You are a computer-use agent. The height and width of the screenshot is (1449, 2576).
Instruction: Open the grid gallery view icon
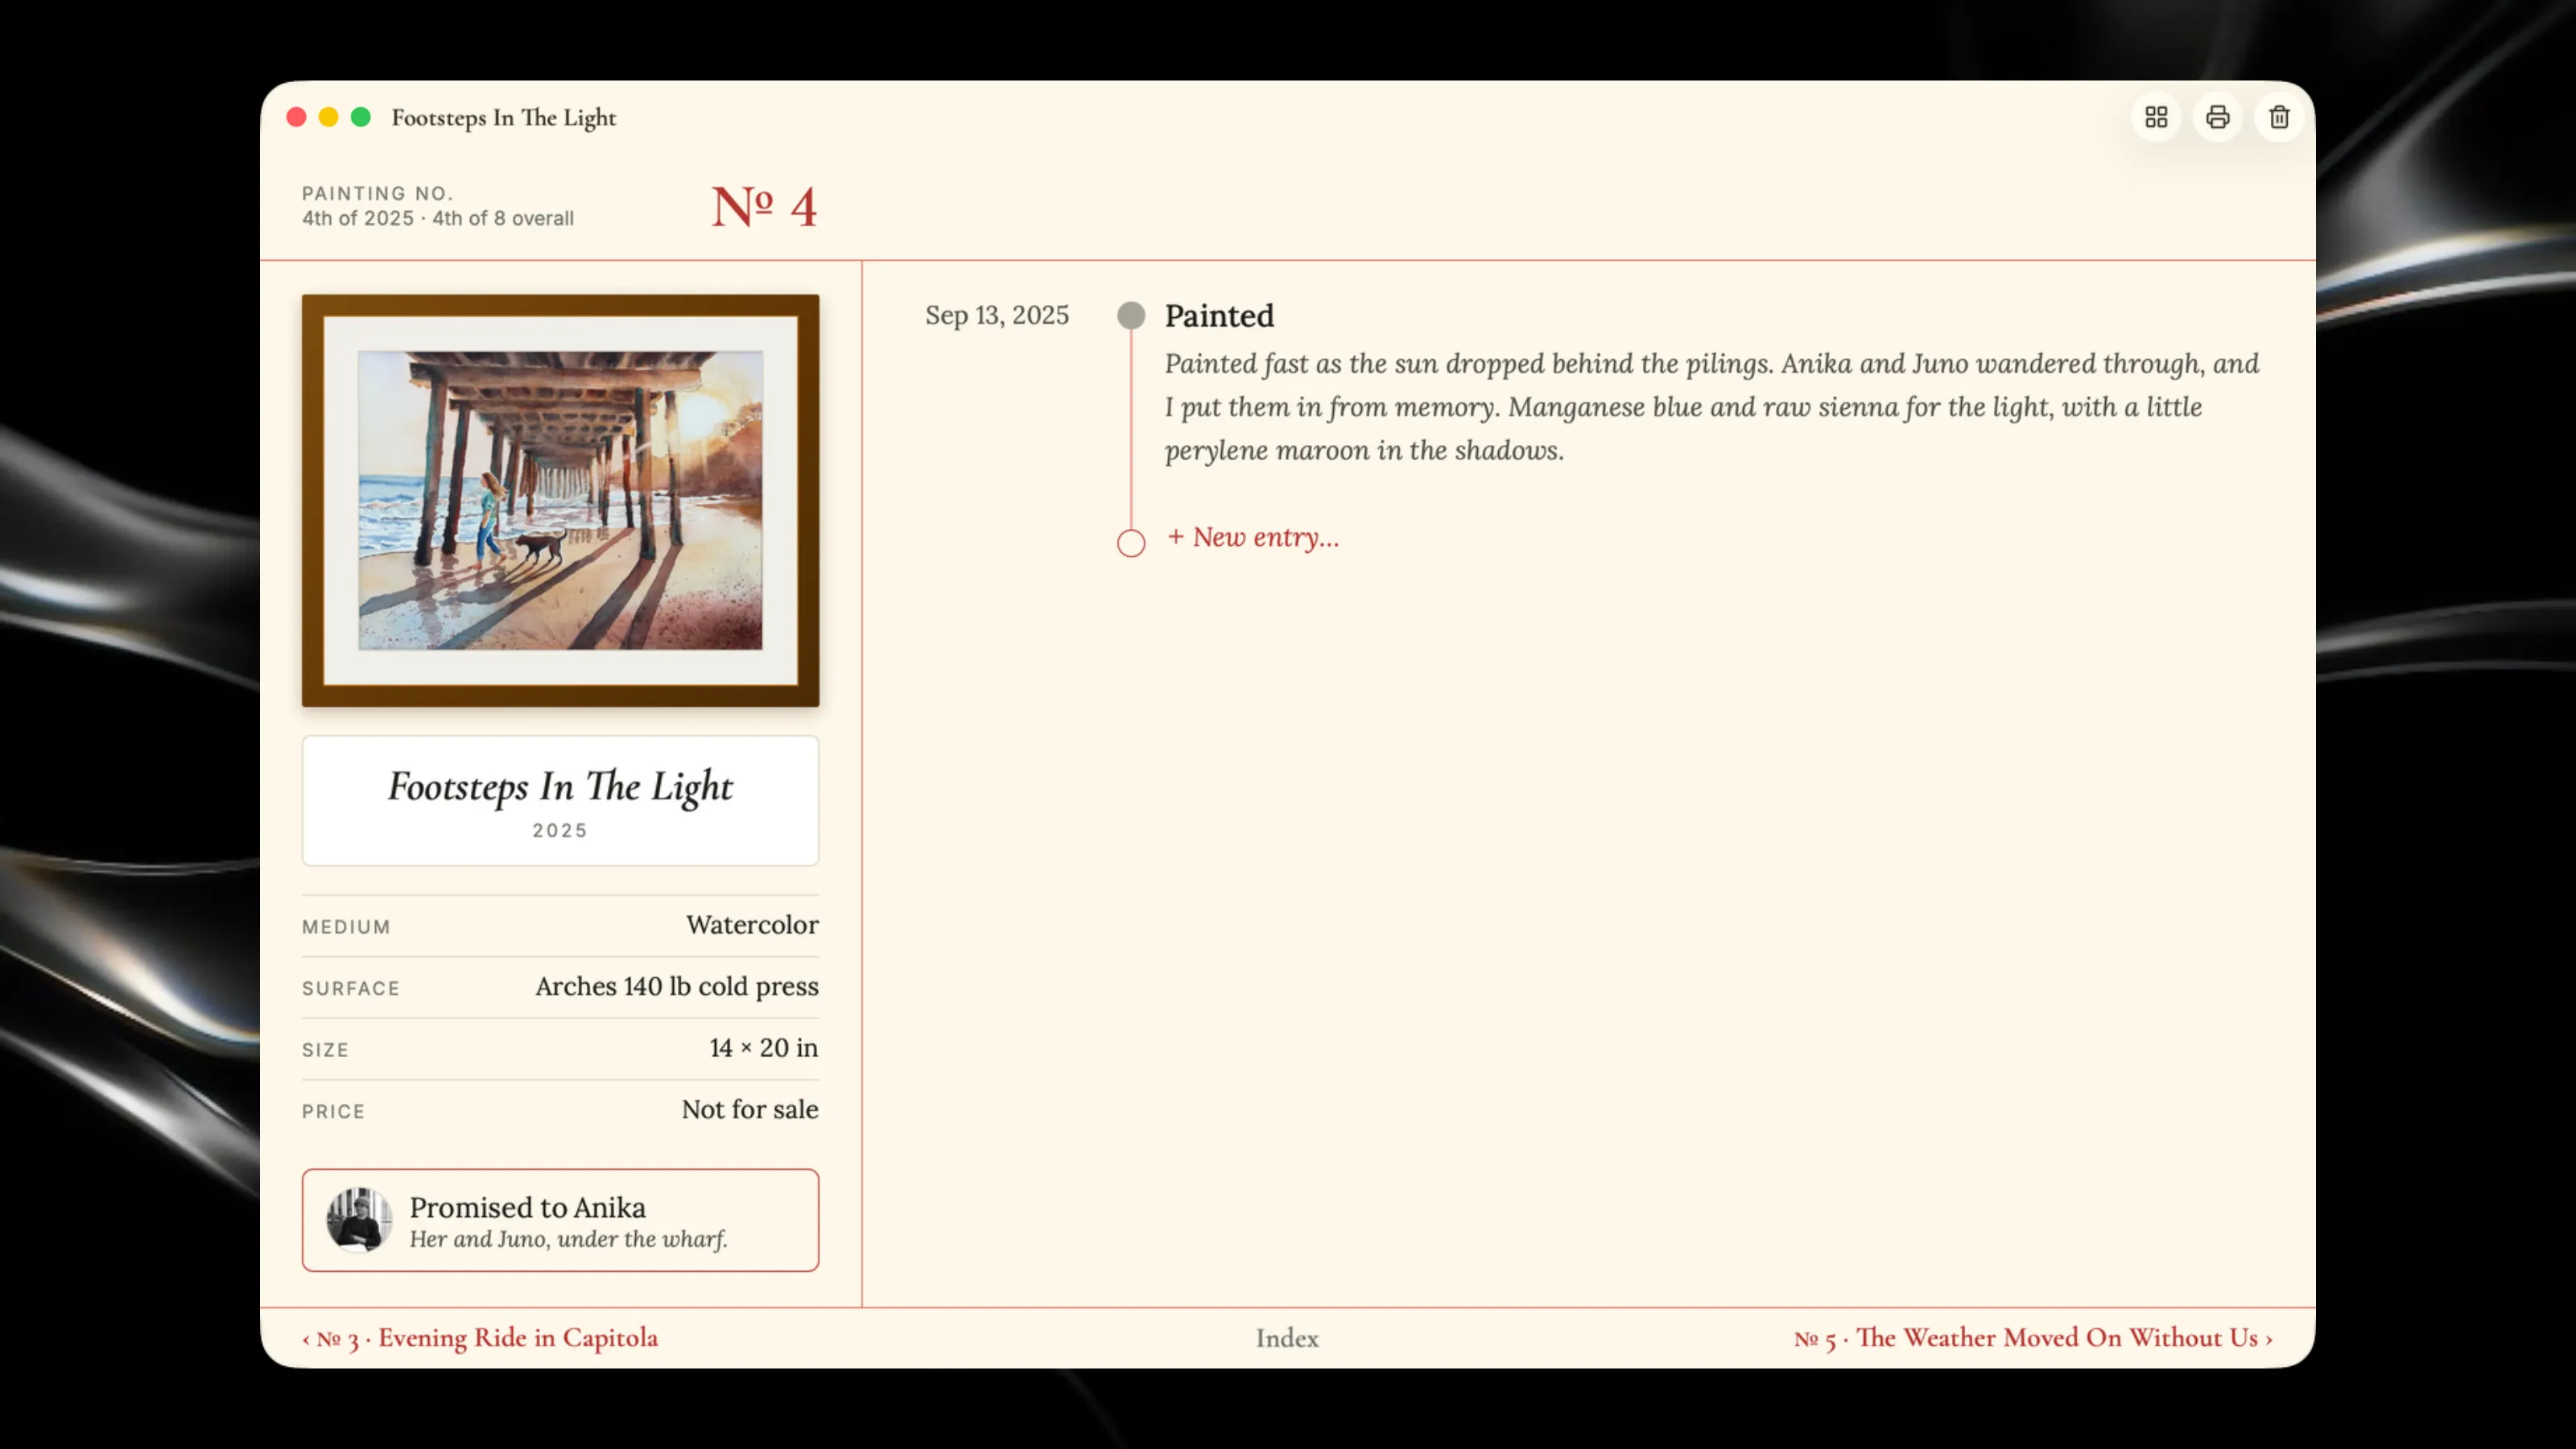click(x=2156, y=117)
